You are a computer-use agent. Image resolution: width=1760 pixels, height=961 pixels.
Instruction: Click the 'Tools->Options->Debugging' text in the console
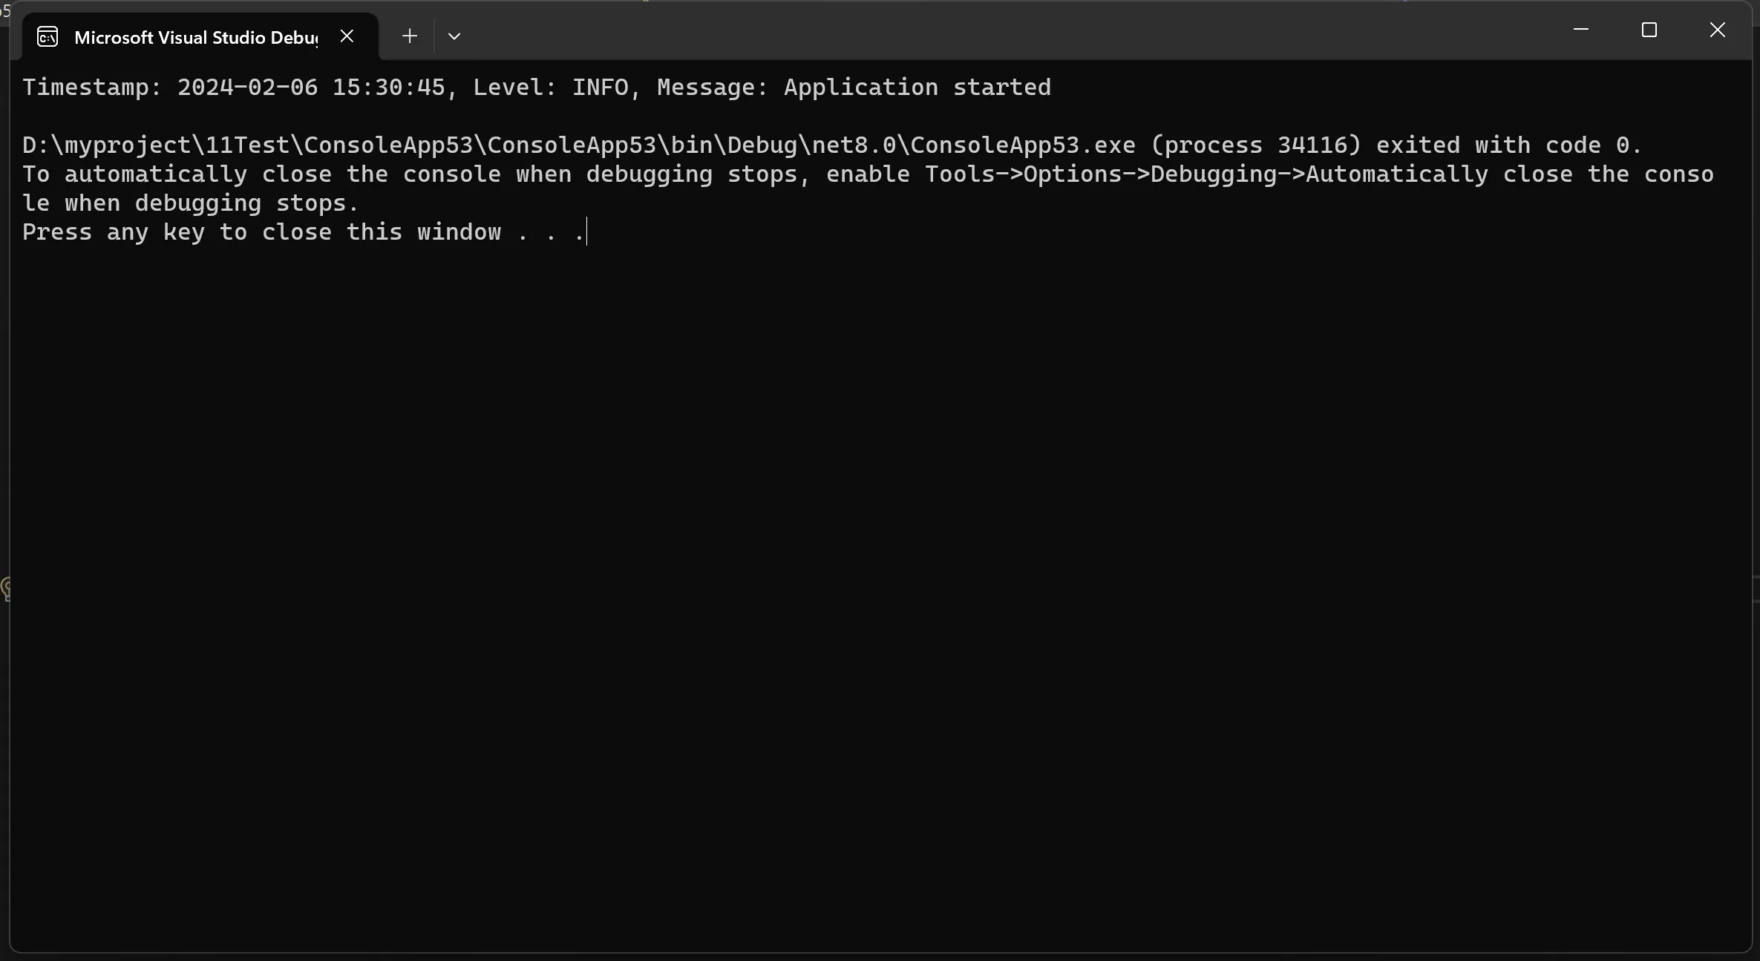[1102, 174]
